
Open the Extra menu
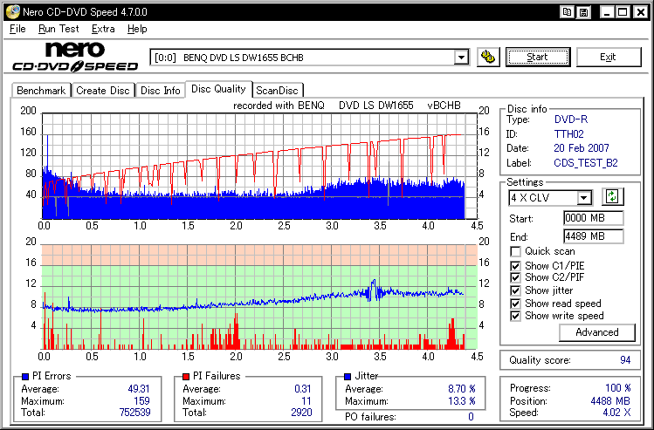[x=103, y=29]
